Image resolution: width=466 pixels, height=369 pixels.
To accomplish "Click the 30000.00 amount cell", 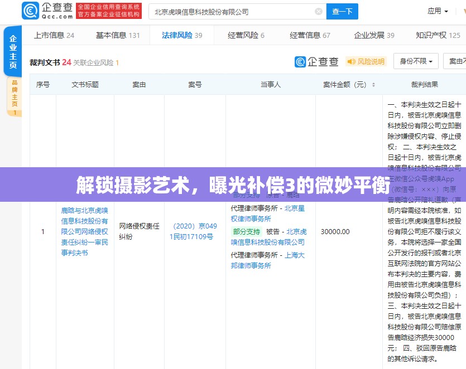I will tap(335, 231).
